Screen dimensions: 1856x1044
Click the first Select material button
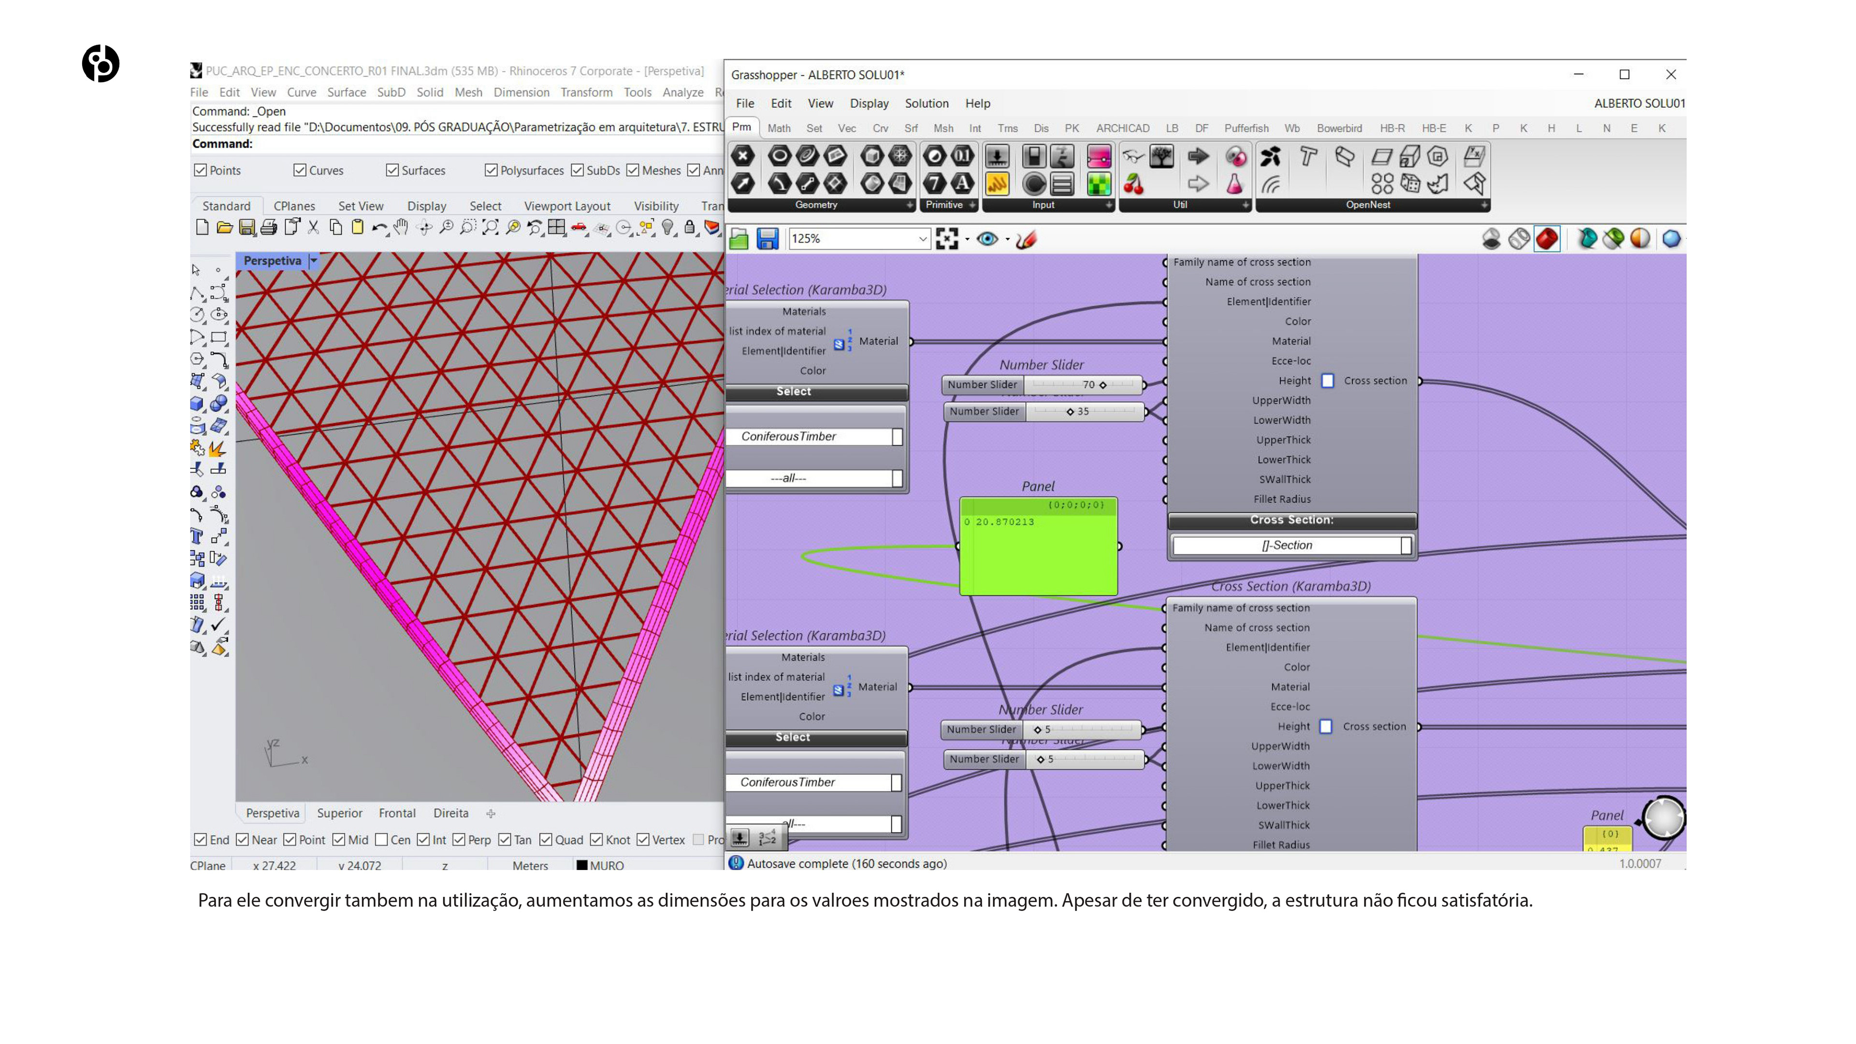coord(793,391)
